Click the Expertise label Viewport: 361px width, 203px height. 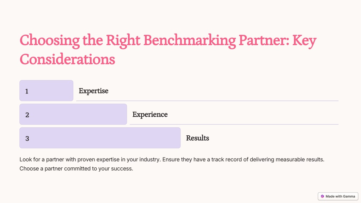(93, 91)
